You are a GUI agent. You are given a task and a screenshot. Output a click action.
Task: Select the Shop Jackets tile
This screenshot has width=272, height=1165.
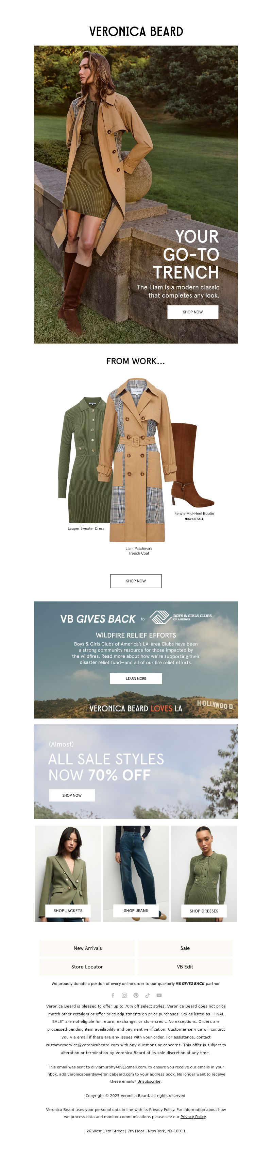click(x=68, y=910)
